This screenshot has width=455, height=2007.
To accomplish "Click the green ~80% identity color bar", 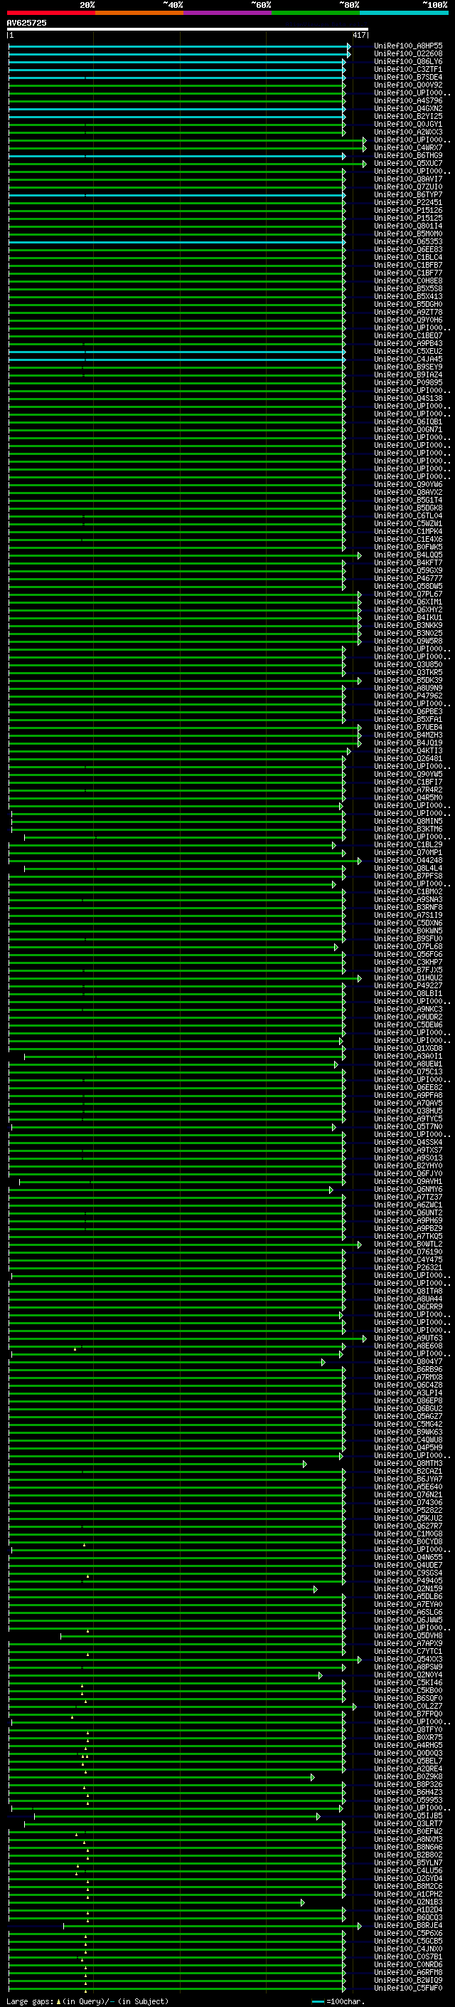I will (x=316, y=14).
